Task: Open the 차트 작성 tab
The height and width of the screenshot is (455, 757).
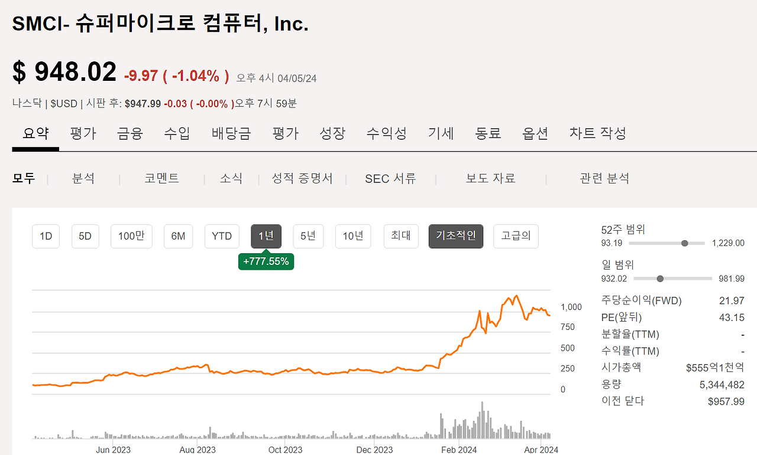Action: 597,133
